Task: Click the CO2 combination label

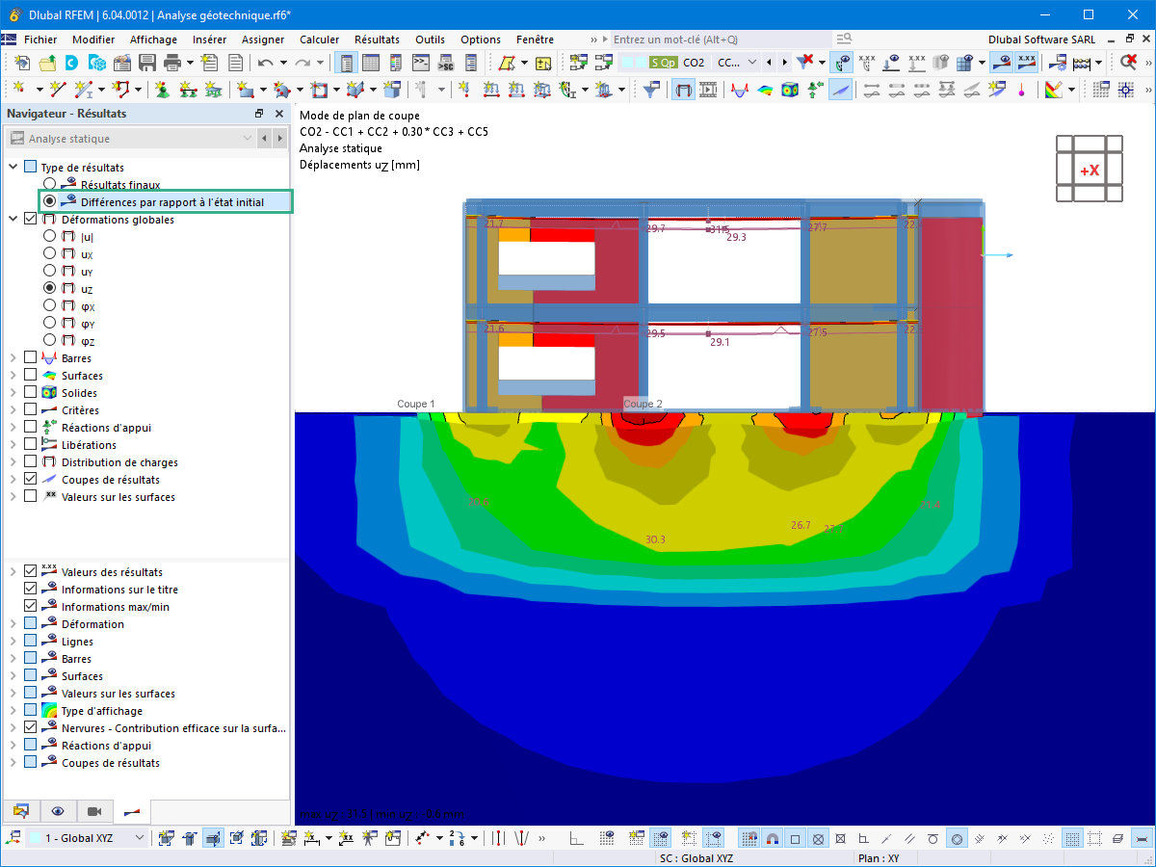Action: pos(694,63)
